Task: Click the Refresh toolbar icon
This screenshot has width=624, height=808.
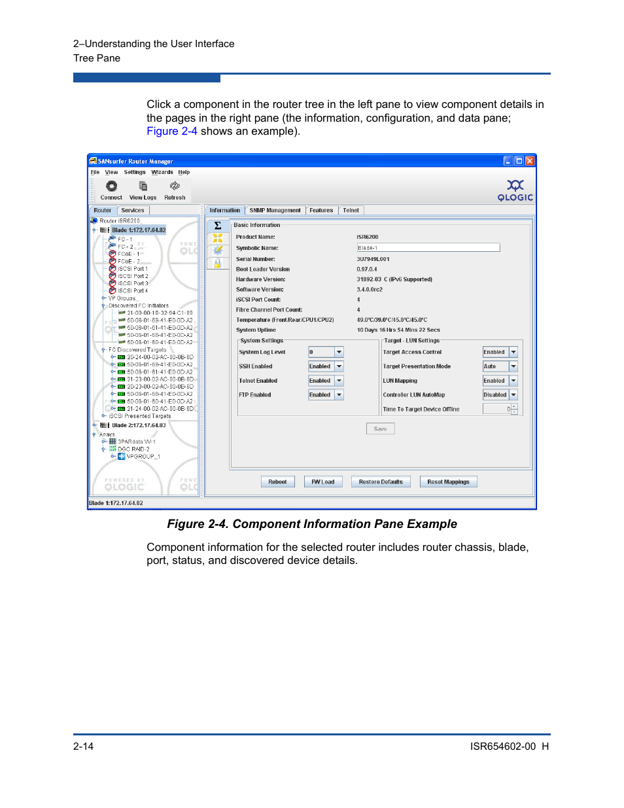Action: click(x=175, y=186)
